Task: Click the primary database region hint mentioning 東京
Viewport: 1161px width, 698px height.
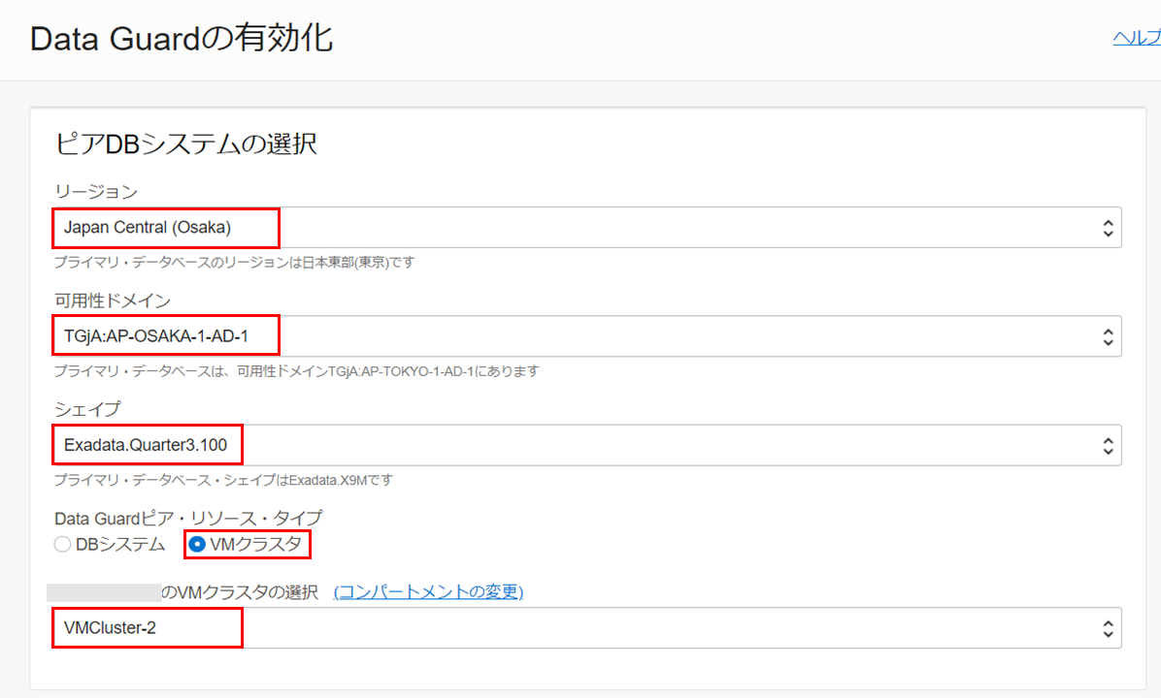Action: [x=235, y=262]
